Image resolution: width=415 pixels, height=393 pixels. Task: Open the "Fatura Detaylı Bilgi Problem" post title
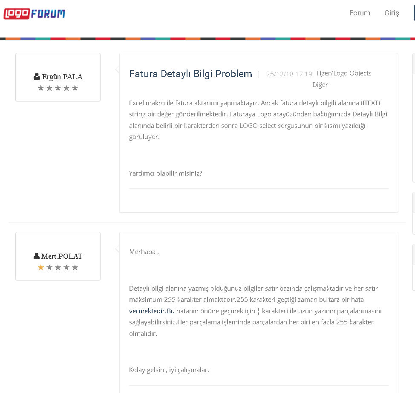click(x=190, y=74)
